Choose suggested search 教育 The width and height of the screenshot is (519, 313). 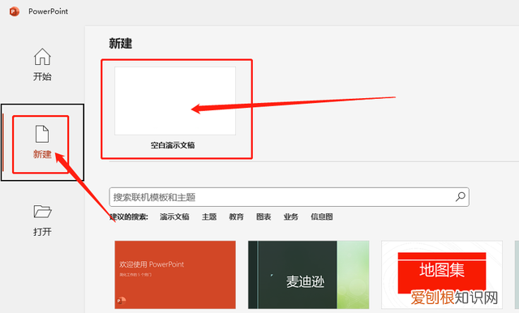(x=236, y=217)
